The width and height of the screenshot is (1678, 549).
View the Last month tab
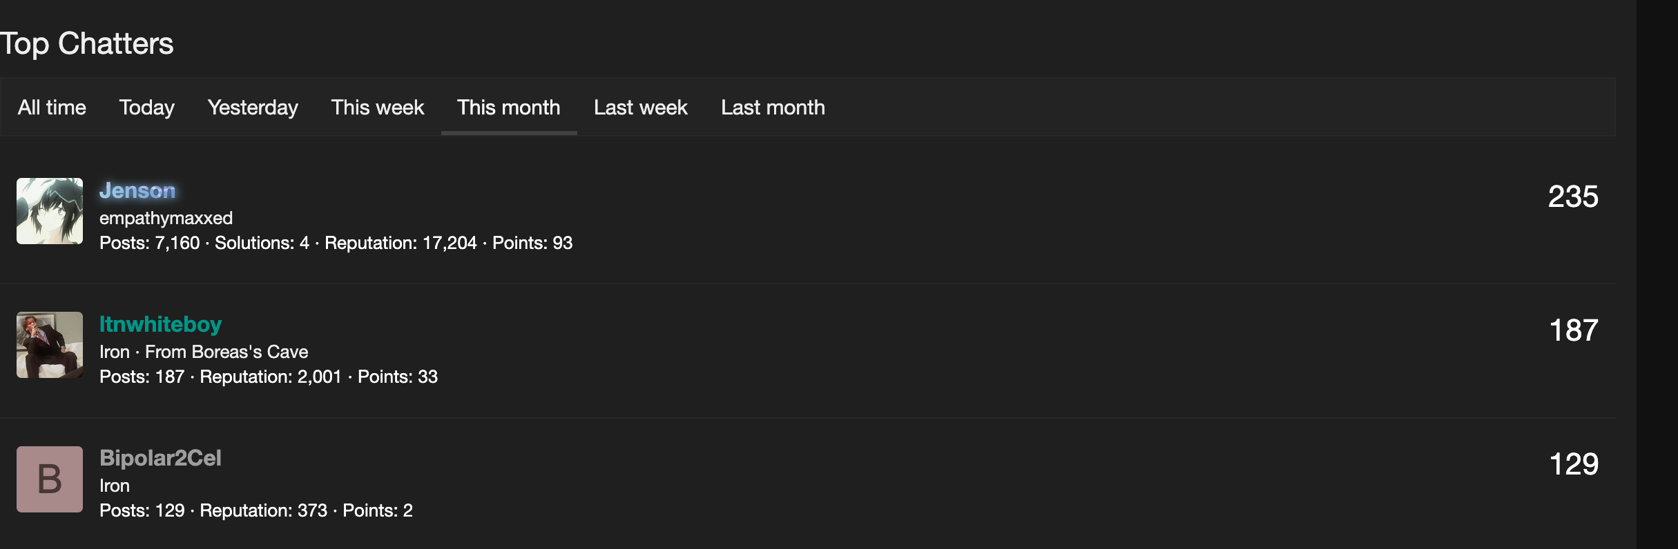773,108
